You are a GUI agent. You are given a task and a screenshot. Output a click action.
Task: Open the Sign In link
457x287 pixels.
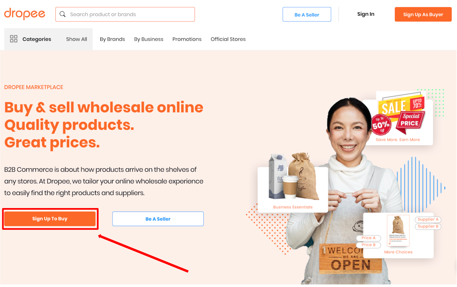point(366,14)
